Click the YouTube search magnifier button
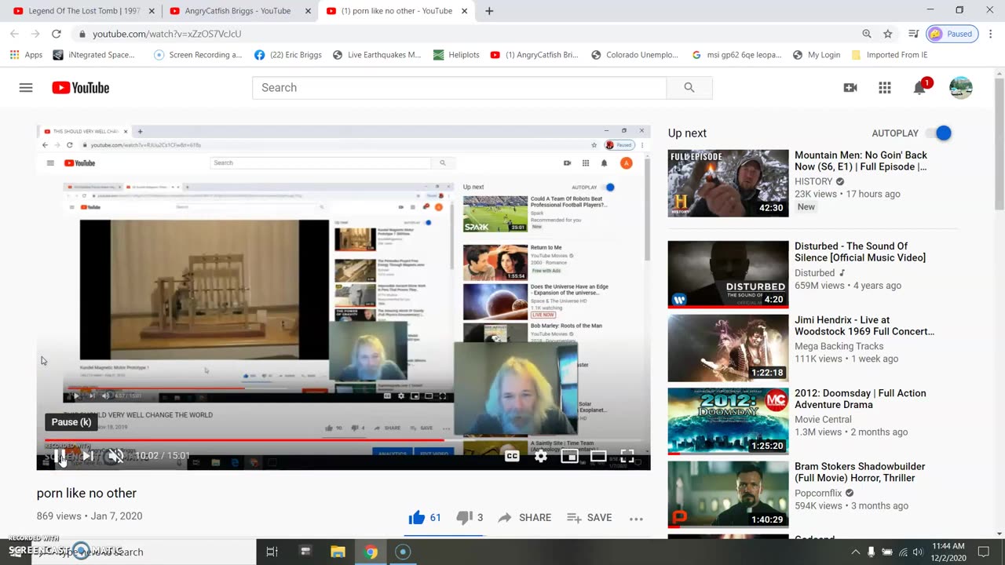Viewport: 1005px width, 565px height. pyautogui.click(x=689, y=88)
